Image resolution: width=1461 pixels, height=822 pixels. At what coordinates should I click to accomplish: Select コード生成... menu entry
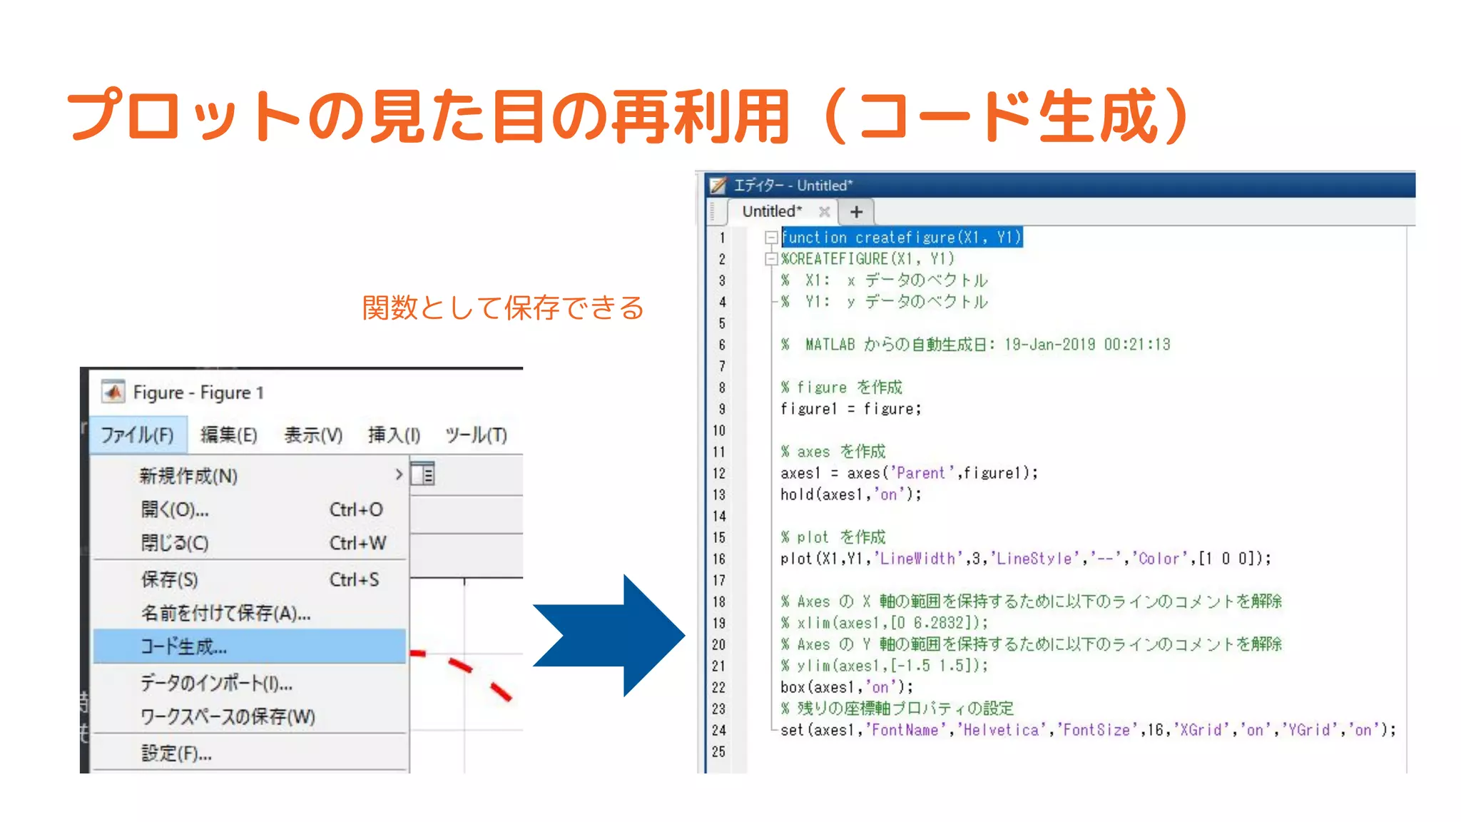(184, 646)
